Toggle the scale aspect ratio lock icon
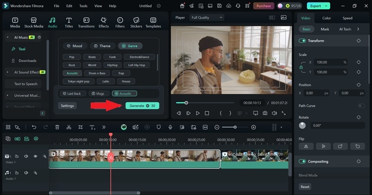Image resolution: width=372 pixels, height=195 pixels. 301,67
